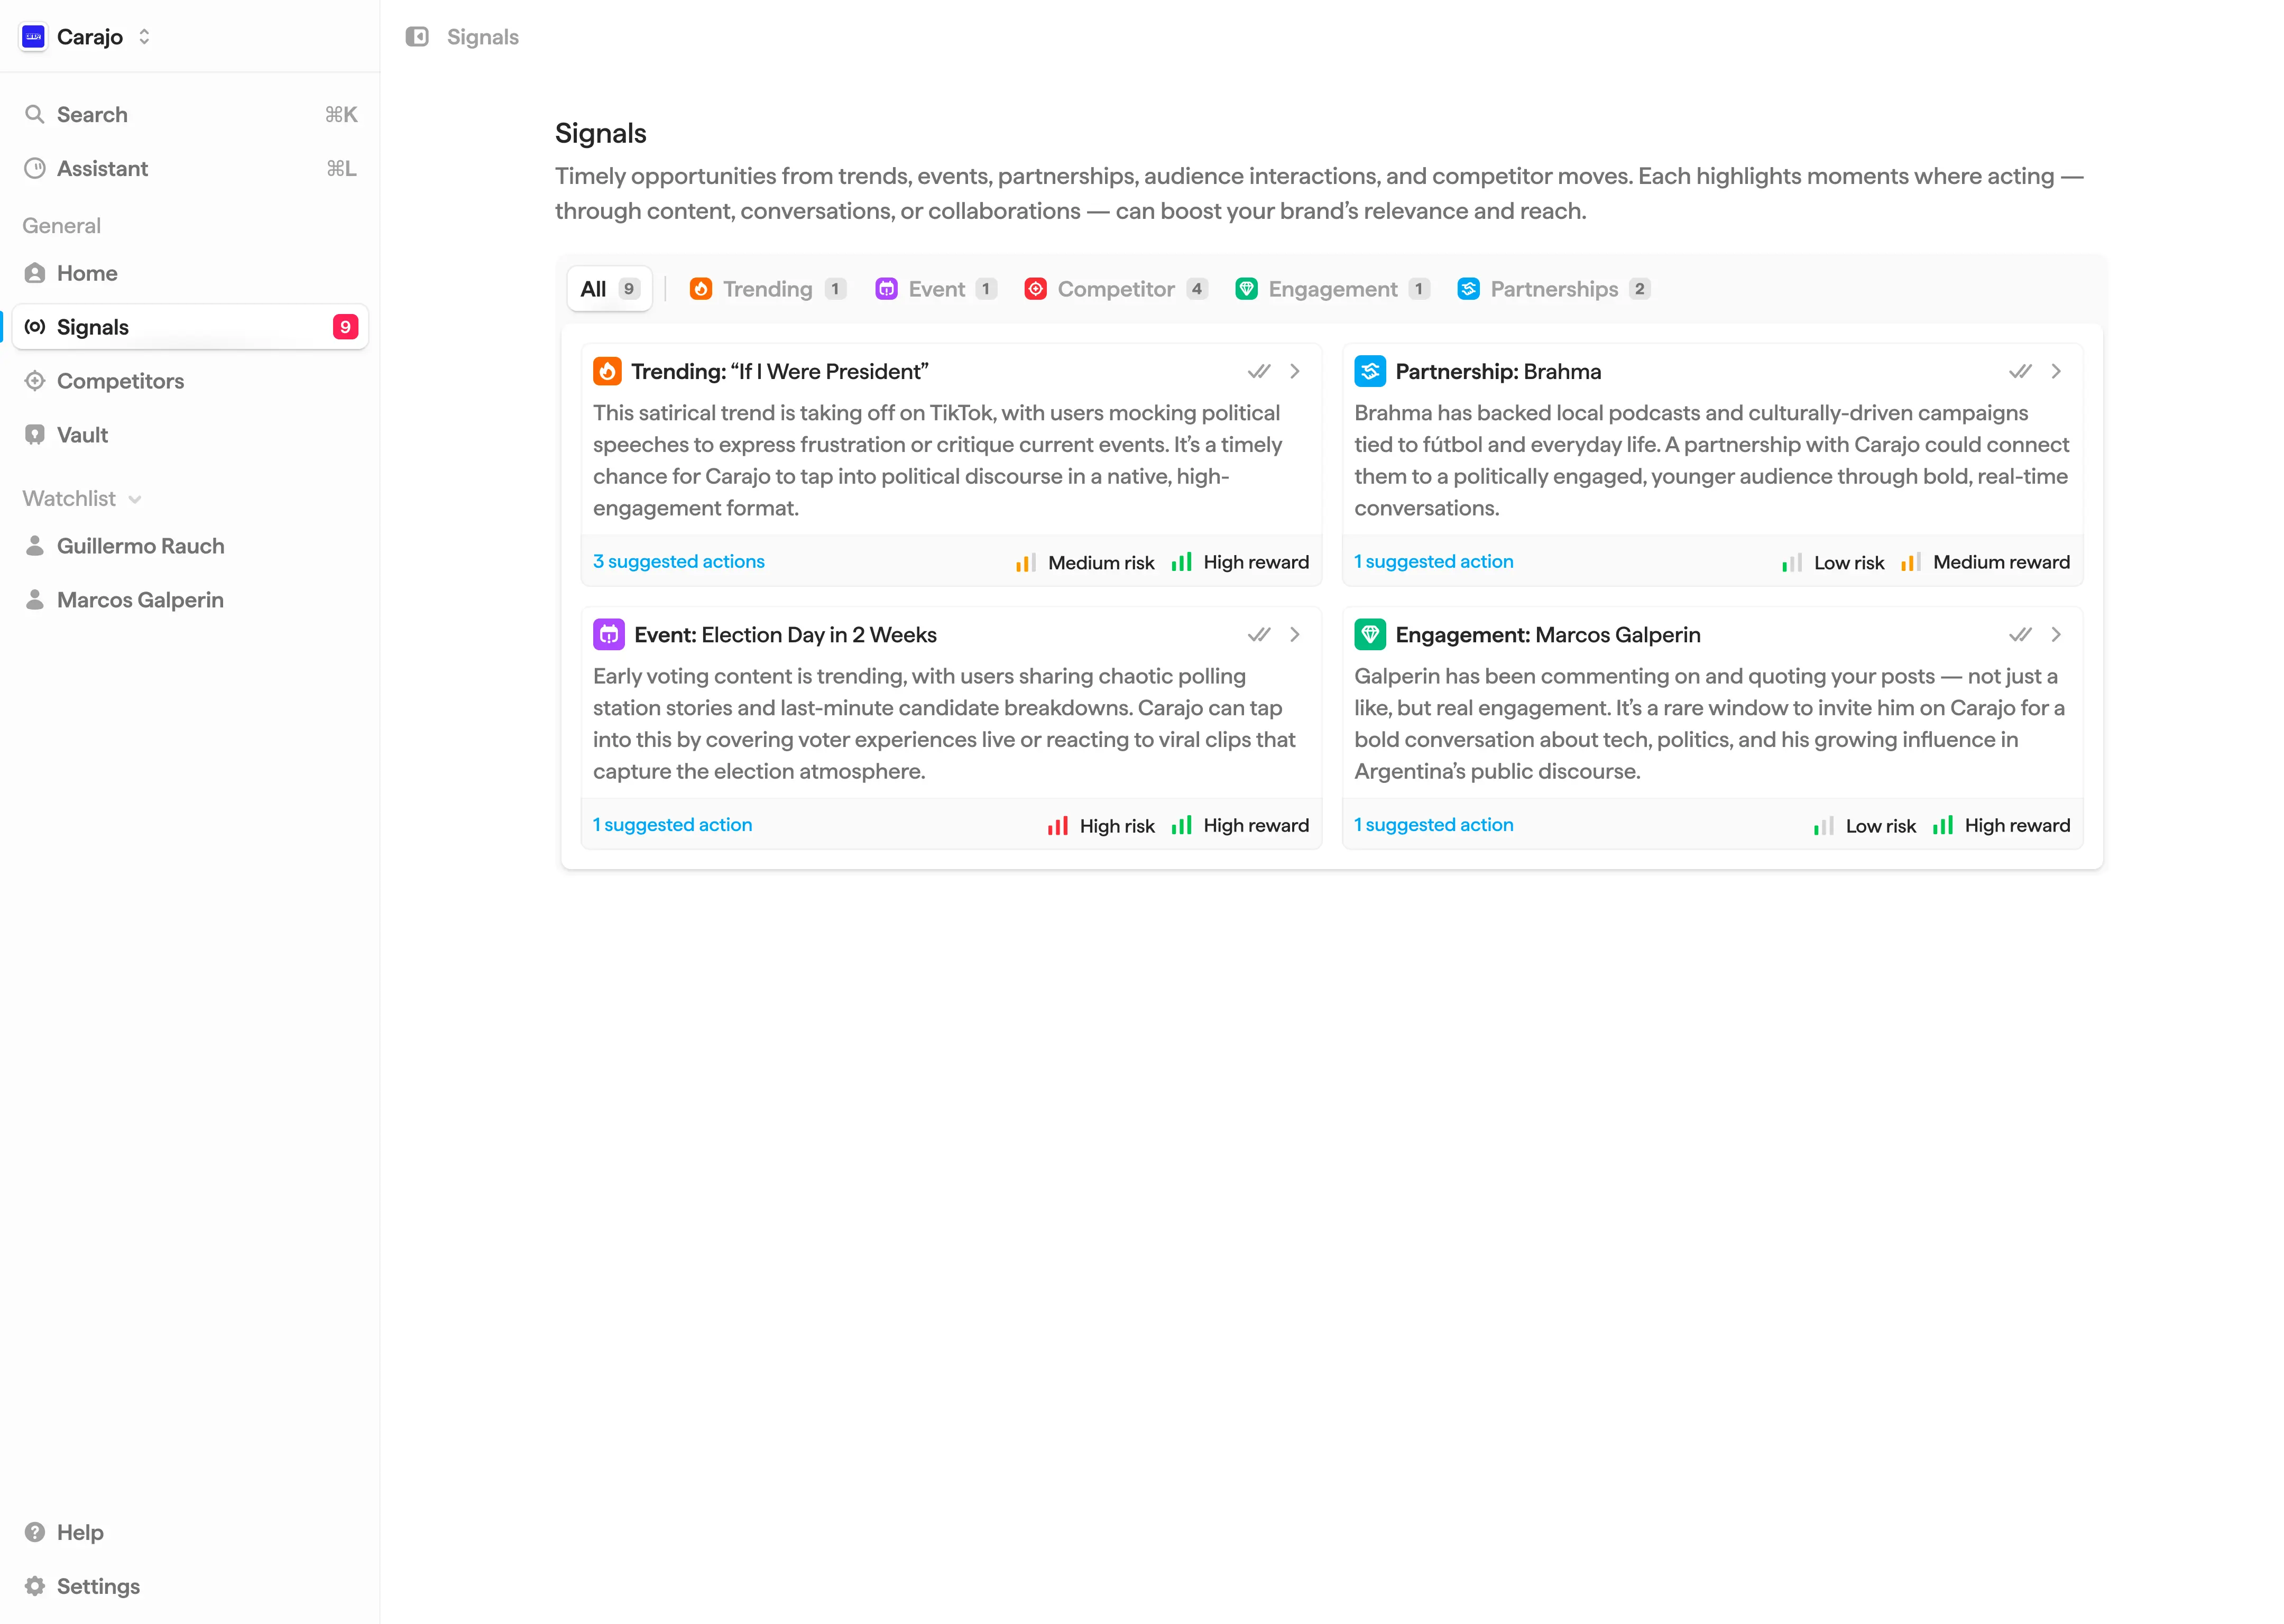Click the Search field in sidebar

tap(92, 114)
